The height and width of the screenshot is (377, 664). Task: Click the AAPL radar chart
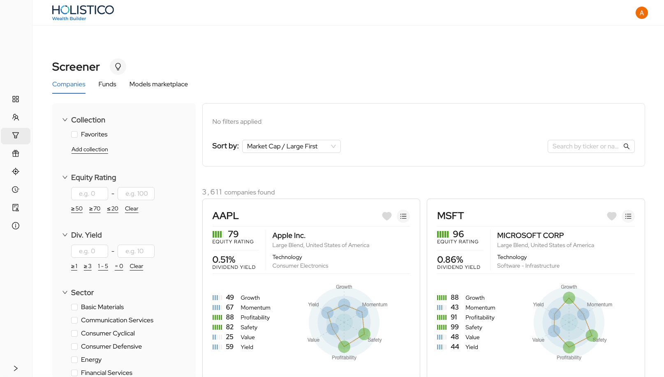point(344,322)
